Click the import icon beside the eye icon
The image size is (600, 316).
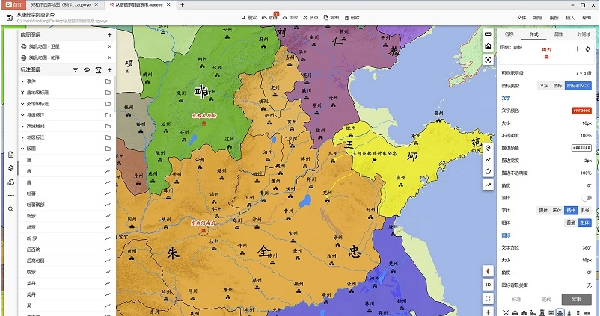point(98,70)
